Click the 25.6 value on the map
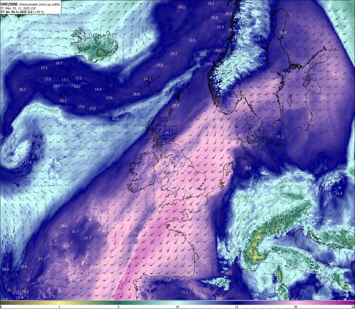This screenshot has width=355, height=309. coord(323,98)
